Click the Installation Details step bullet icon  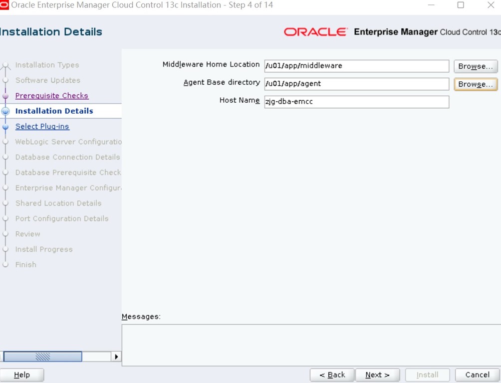5,111
